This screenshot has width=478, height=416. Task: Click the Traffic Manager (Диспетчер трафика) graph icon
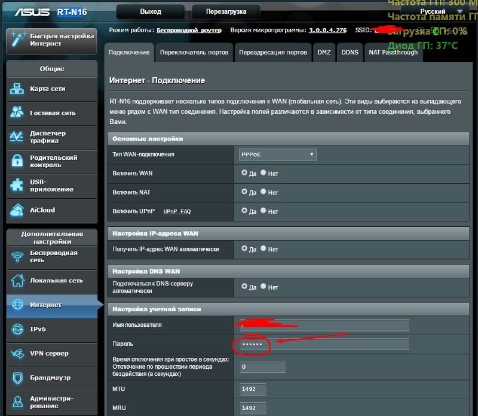point(17,136)
